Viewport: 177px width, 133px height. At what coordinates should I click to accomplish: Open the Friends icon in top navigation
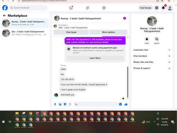[87, 8]
